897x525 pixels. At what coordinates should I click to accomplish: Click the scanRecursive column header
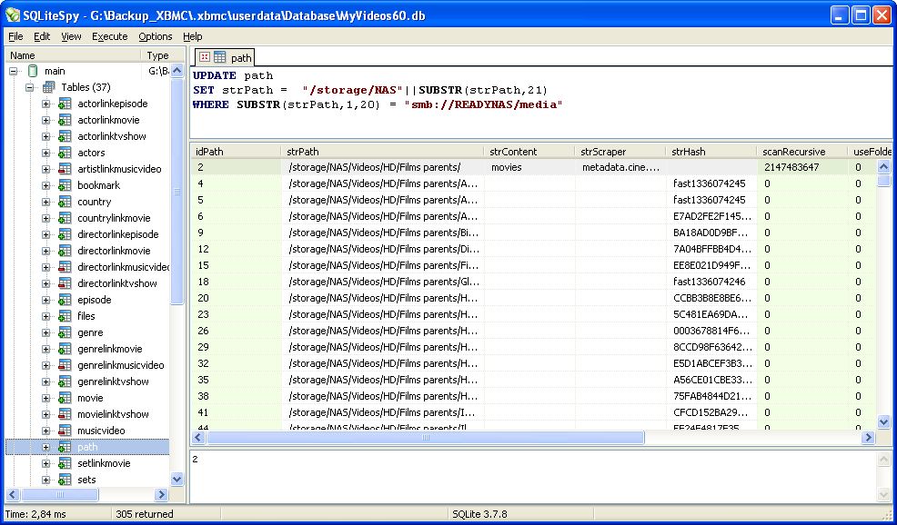click(x=802, y=152)
